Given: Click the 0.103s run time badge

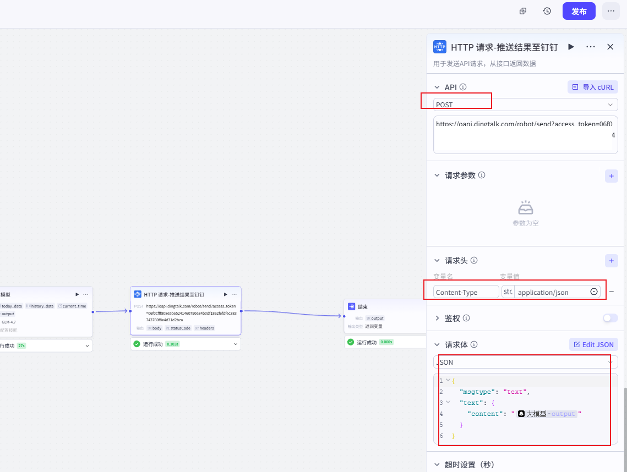Looking at the screenshot, I should point(172,344).
